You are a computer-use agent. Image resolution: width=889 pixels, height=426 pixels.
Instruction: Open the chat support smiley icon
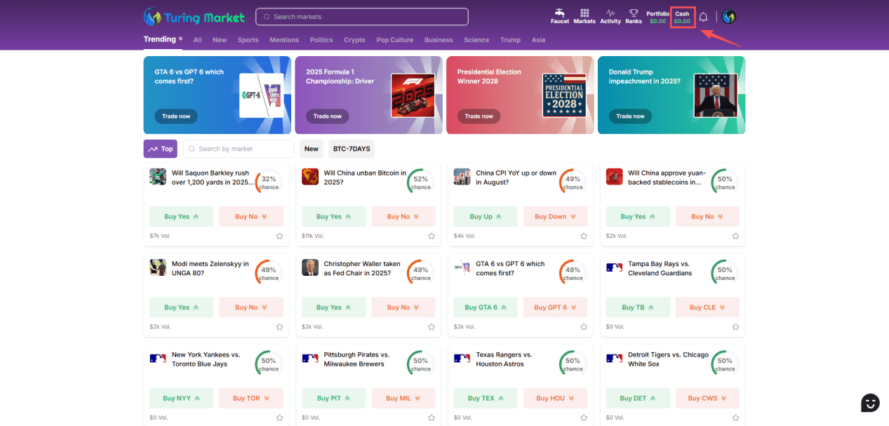[x=870, y=403]
